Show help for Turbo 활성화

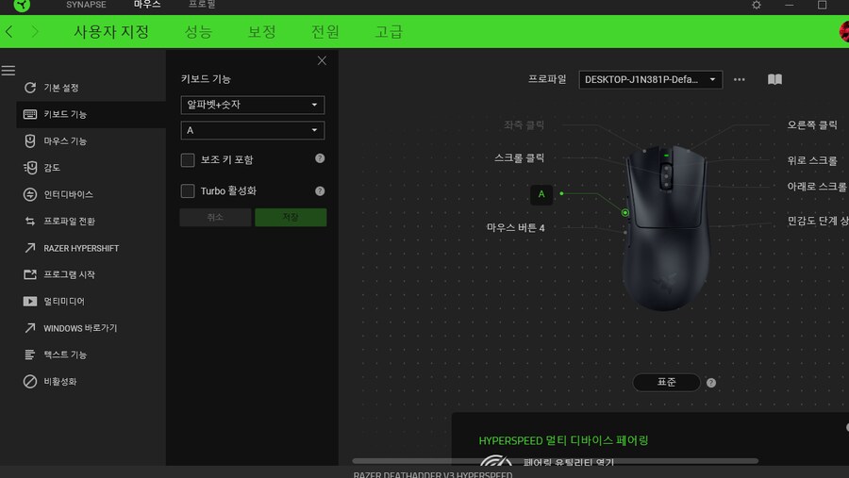pos(320,191)
